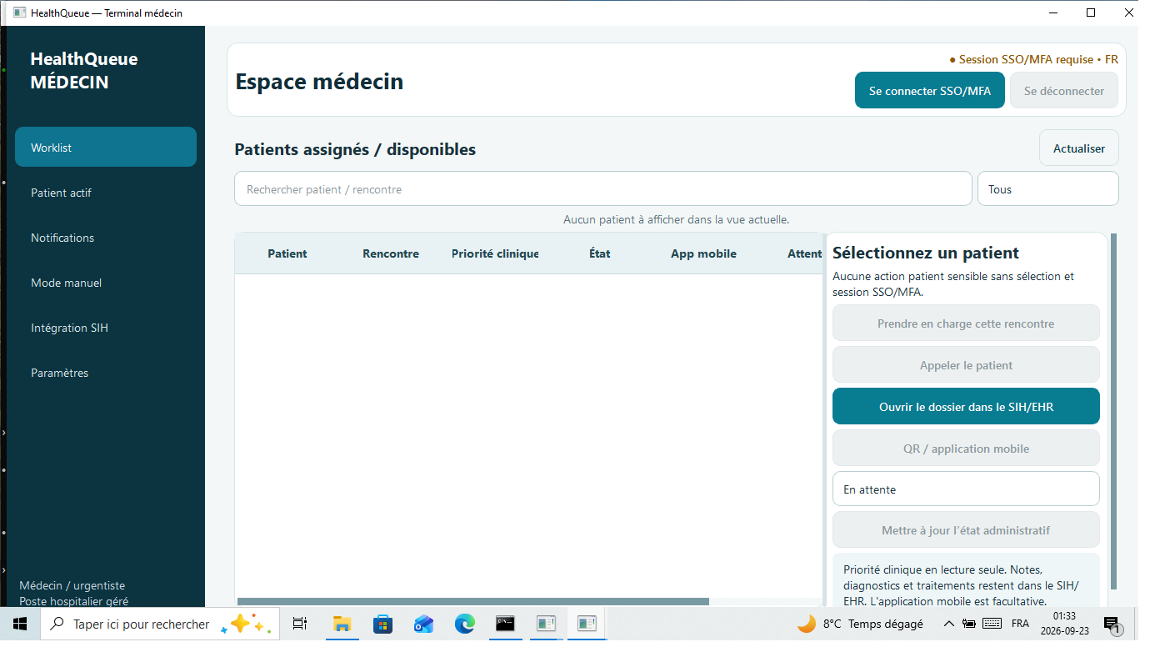Click Appeler le patient button
Viewport: 1155px width, 657px height.
(x=966, y=365)
